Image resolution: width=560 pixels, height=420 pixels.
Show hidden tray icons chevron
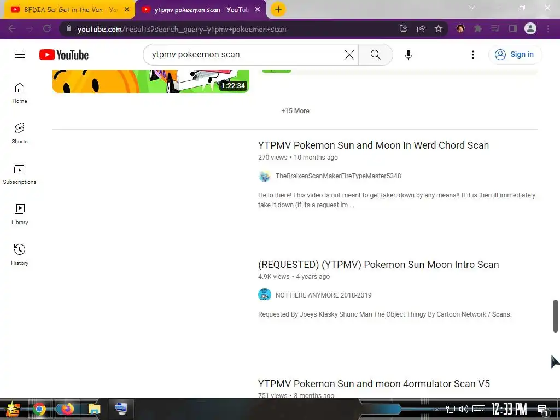point(437,409)
